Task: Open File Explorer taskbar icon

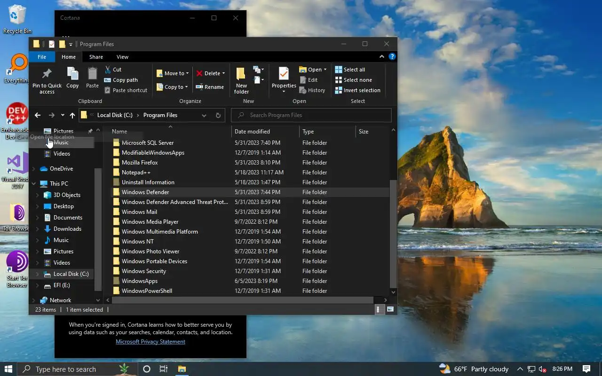Action: (x=182, y=369)
